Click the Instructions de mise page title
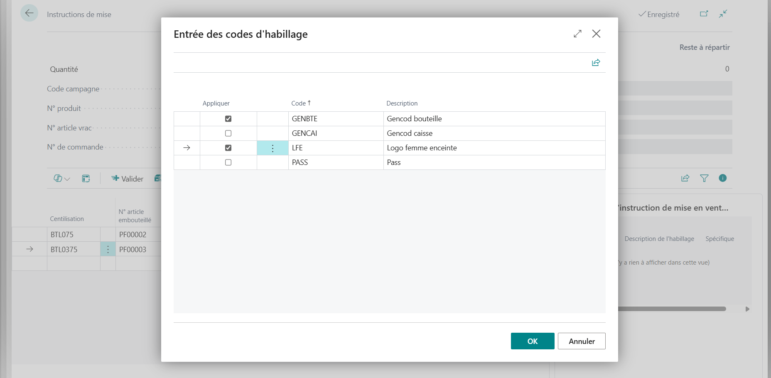The image size is (771, 378). (x=79, y=15)
